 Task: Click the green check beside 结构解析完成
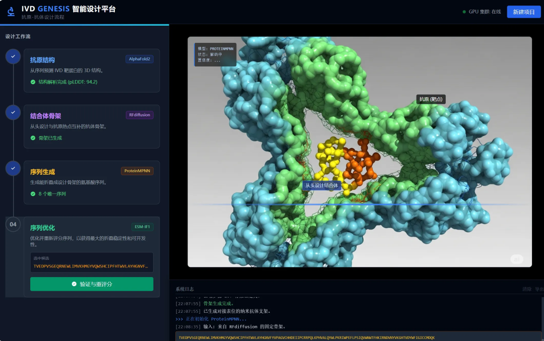[33, 82]
